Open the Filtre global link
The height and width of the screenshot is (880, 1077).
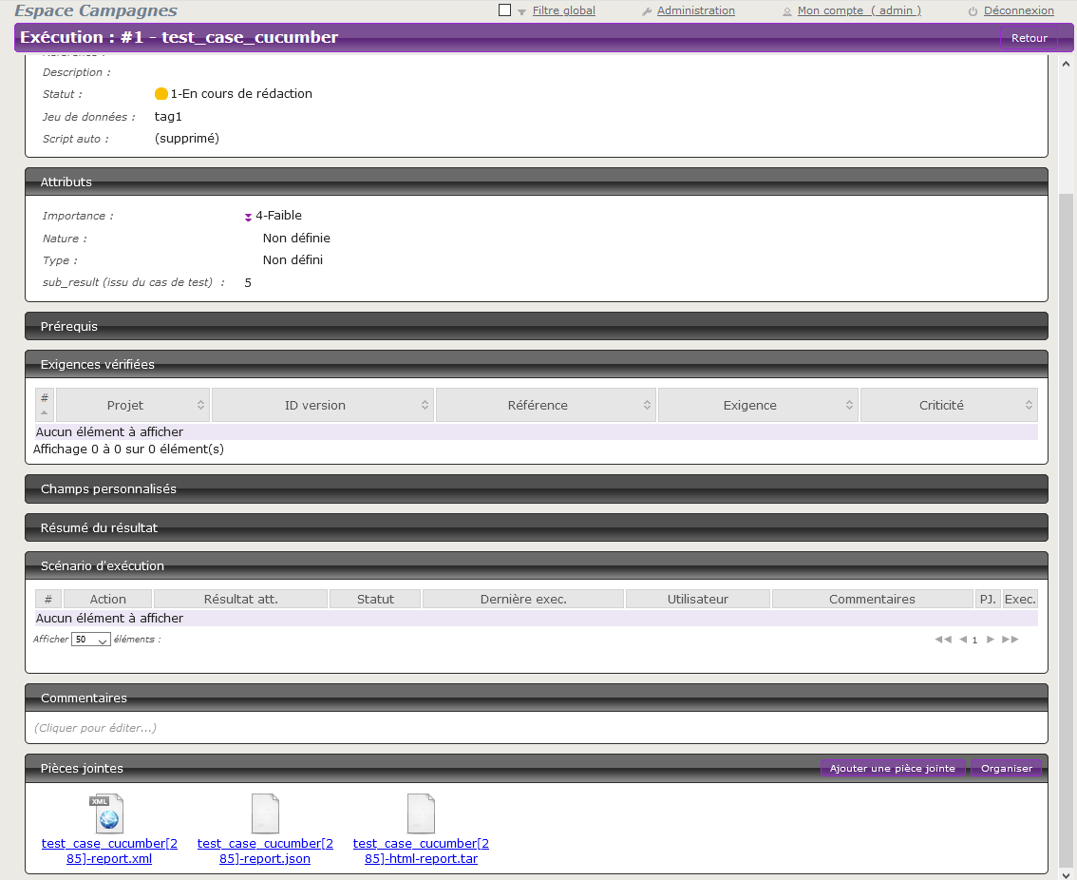point(563,10)
